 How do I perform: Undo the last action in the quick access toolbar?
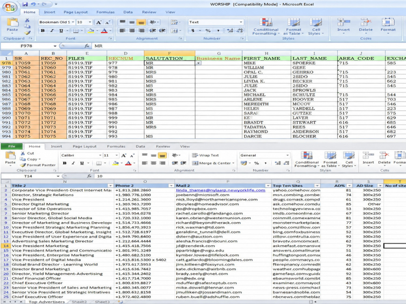pyautogui.click(x=33, y=4)
